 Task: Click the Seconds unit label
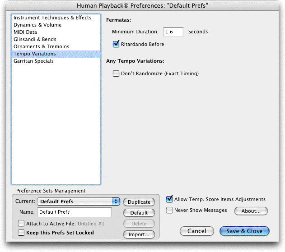pyautogui.click(x=198, y=32)
